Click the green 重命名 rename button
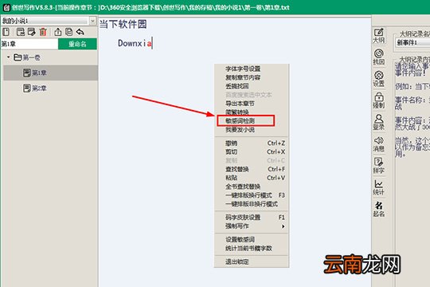The height and width of the screenshot is (287, 430). [x=77, y=44]
